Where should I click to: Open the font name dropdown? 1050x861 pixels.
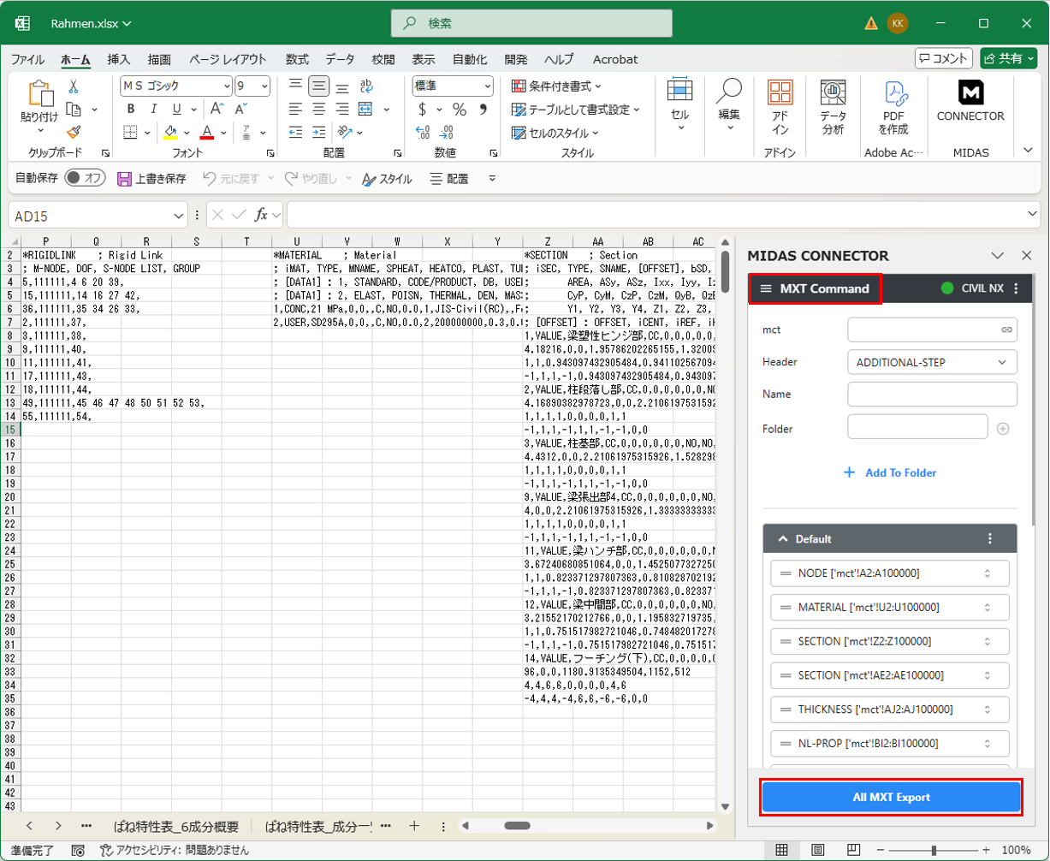click(x=227, y=86)
